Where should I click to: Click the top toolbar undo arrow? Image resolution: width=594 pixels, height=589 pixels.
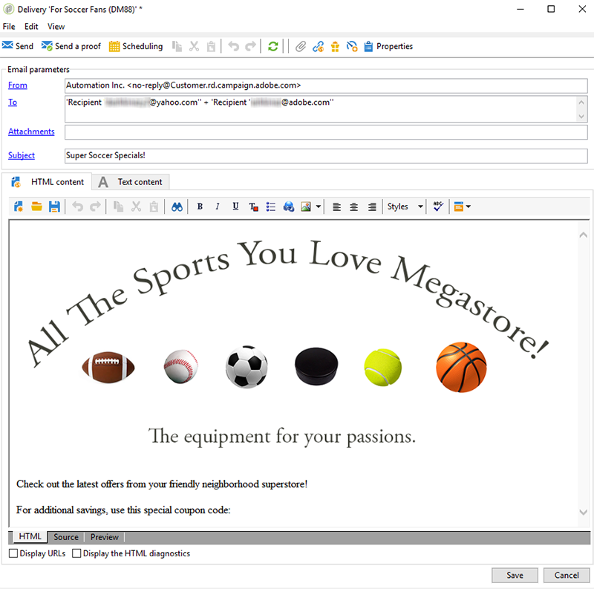pos(233,46)
